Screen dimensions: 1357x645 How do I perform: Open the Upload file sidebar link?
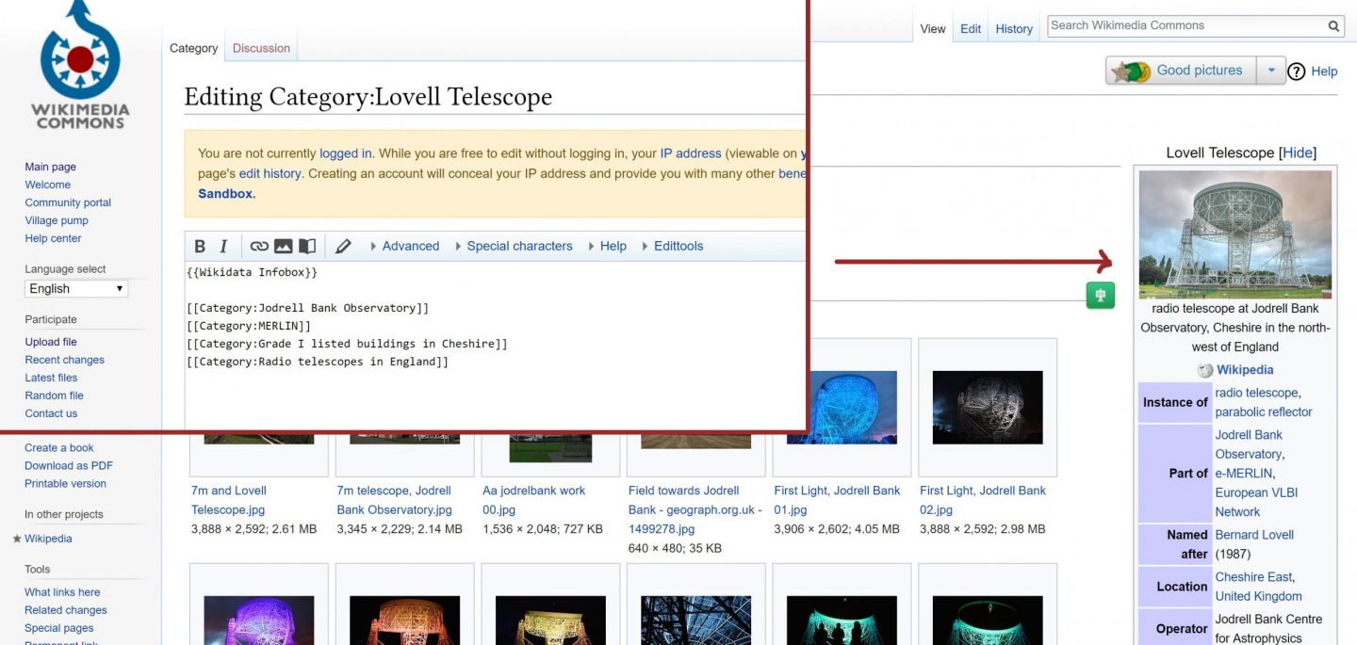(50, 341)
